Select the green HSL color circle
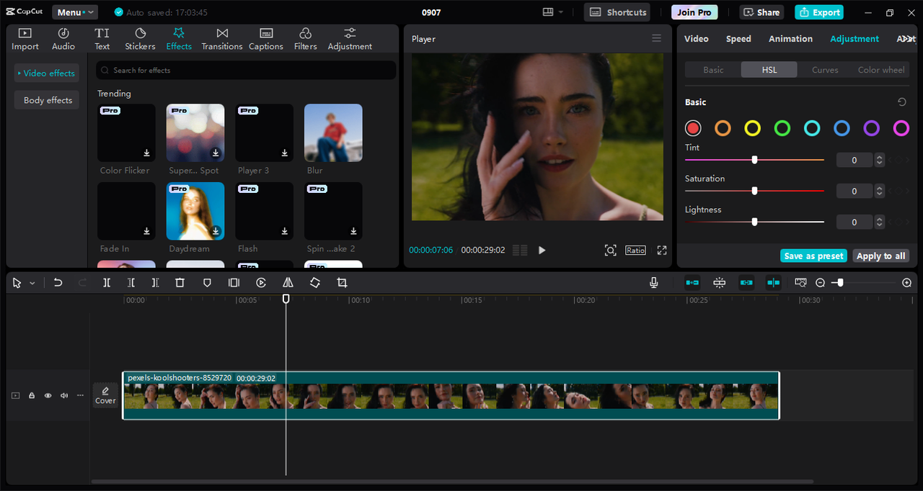The image size is (923, 491). pos(782,128)
